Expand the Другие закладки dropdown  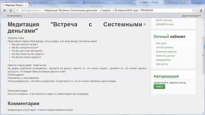pos(191,16)
